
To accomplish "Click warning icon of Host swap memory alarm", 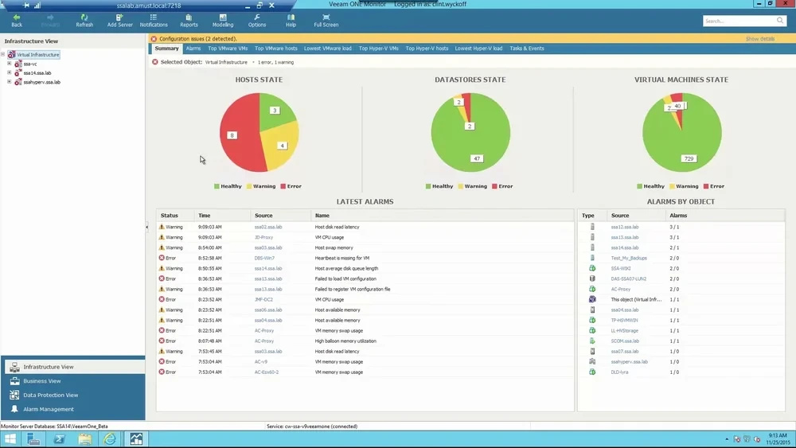I will pos(162,247).
